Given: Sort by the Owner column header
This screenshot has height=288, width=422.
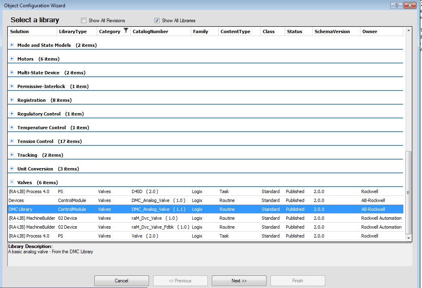Looking at the screenshot, I should (382, 32).
